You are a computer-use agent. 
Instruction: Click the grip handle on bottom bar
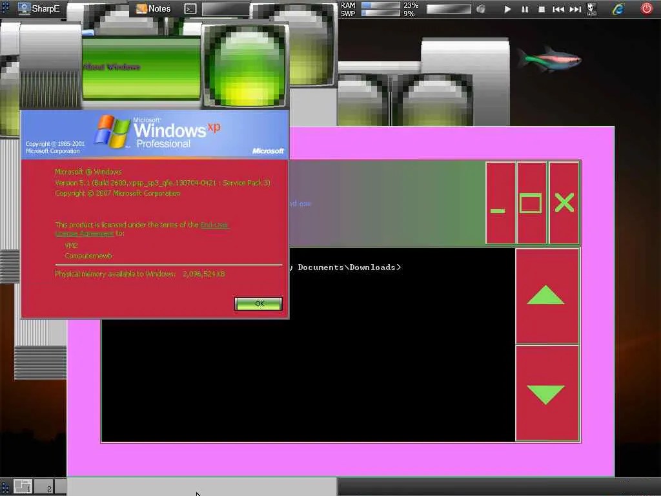5,486
